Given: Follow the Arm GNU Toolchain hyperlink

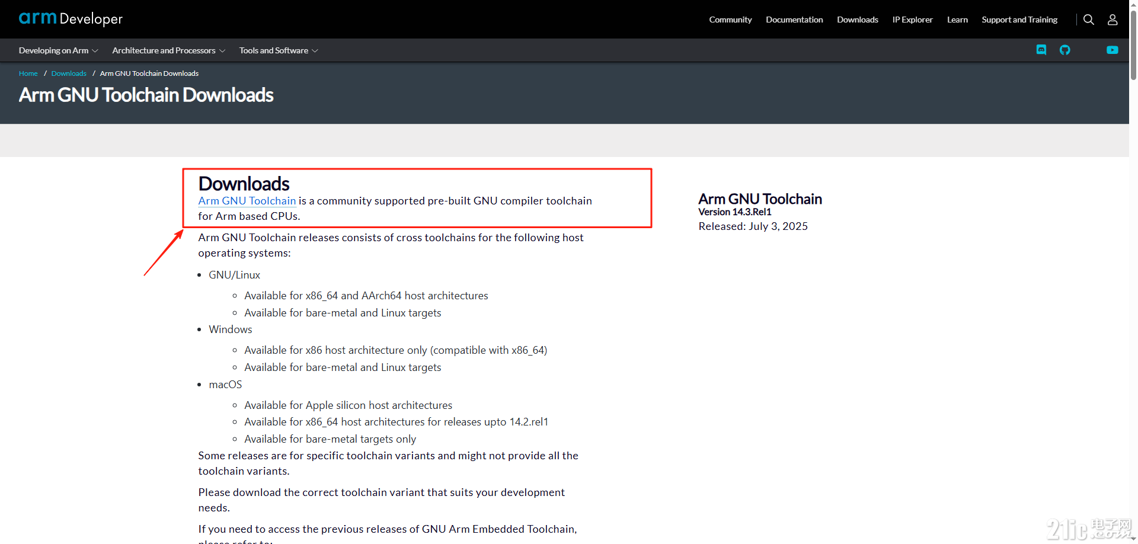Looking at the screenshot, I should [247, 201].
